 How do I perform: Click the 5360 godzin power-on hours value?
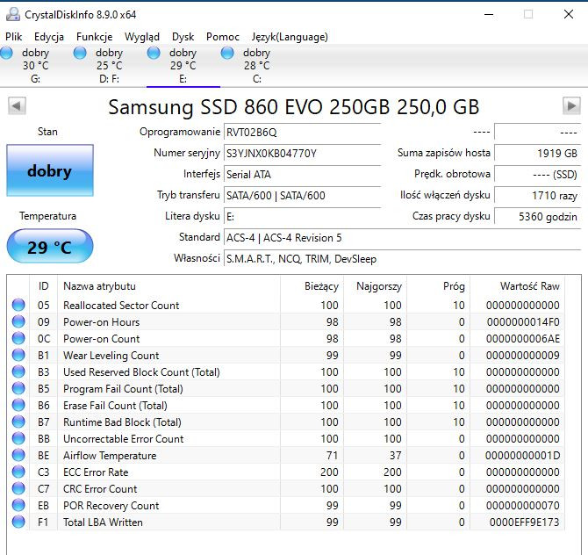point(538,217)
